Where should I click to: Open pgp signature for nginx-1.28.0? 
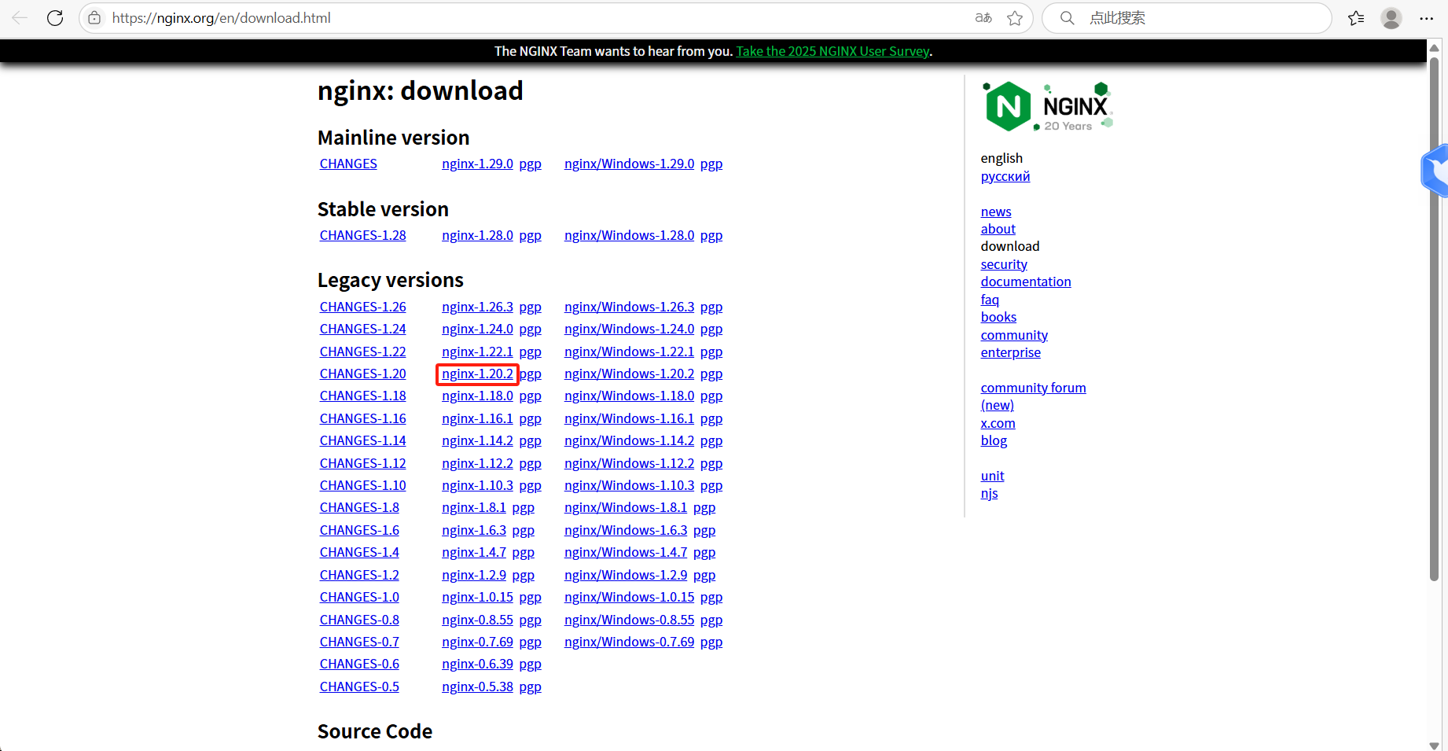click(530, 235)
